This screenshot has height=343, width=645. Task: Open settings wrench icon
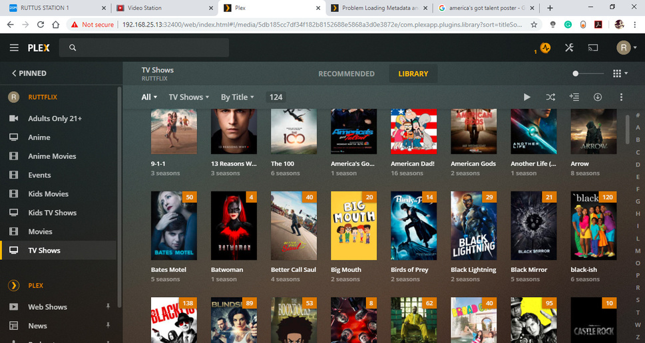click(569, 48)
